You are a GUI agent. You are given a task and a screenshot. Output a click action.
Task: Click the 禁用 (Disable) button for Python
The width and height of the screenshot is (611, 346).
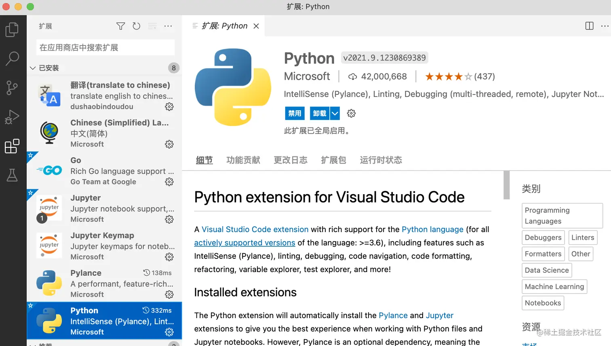295,113
